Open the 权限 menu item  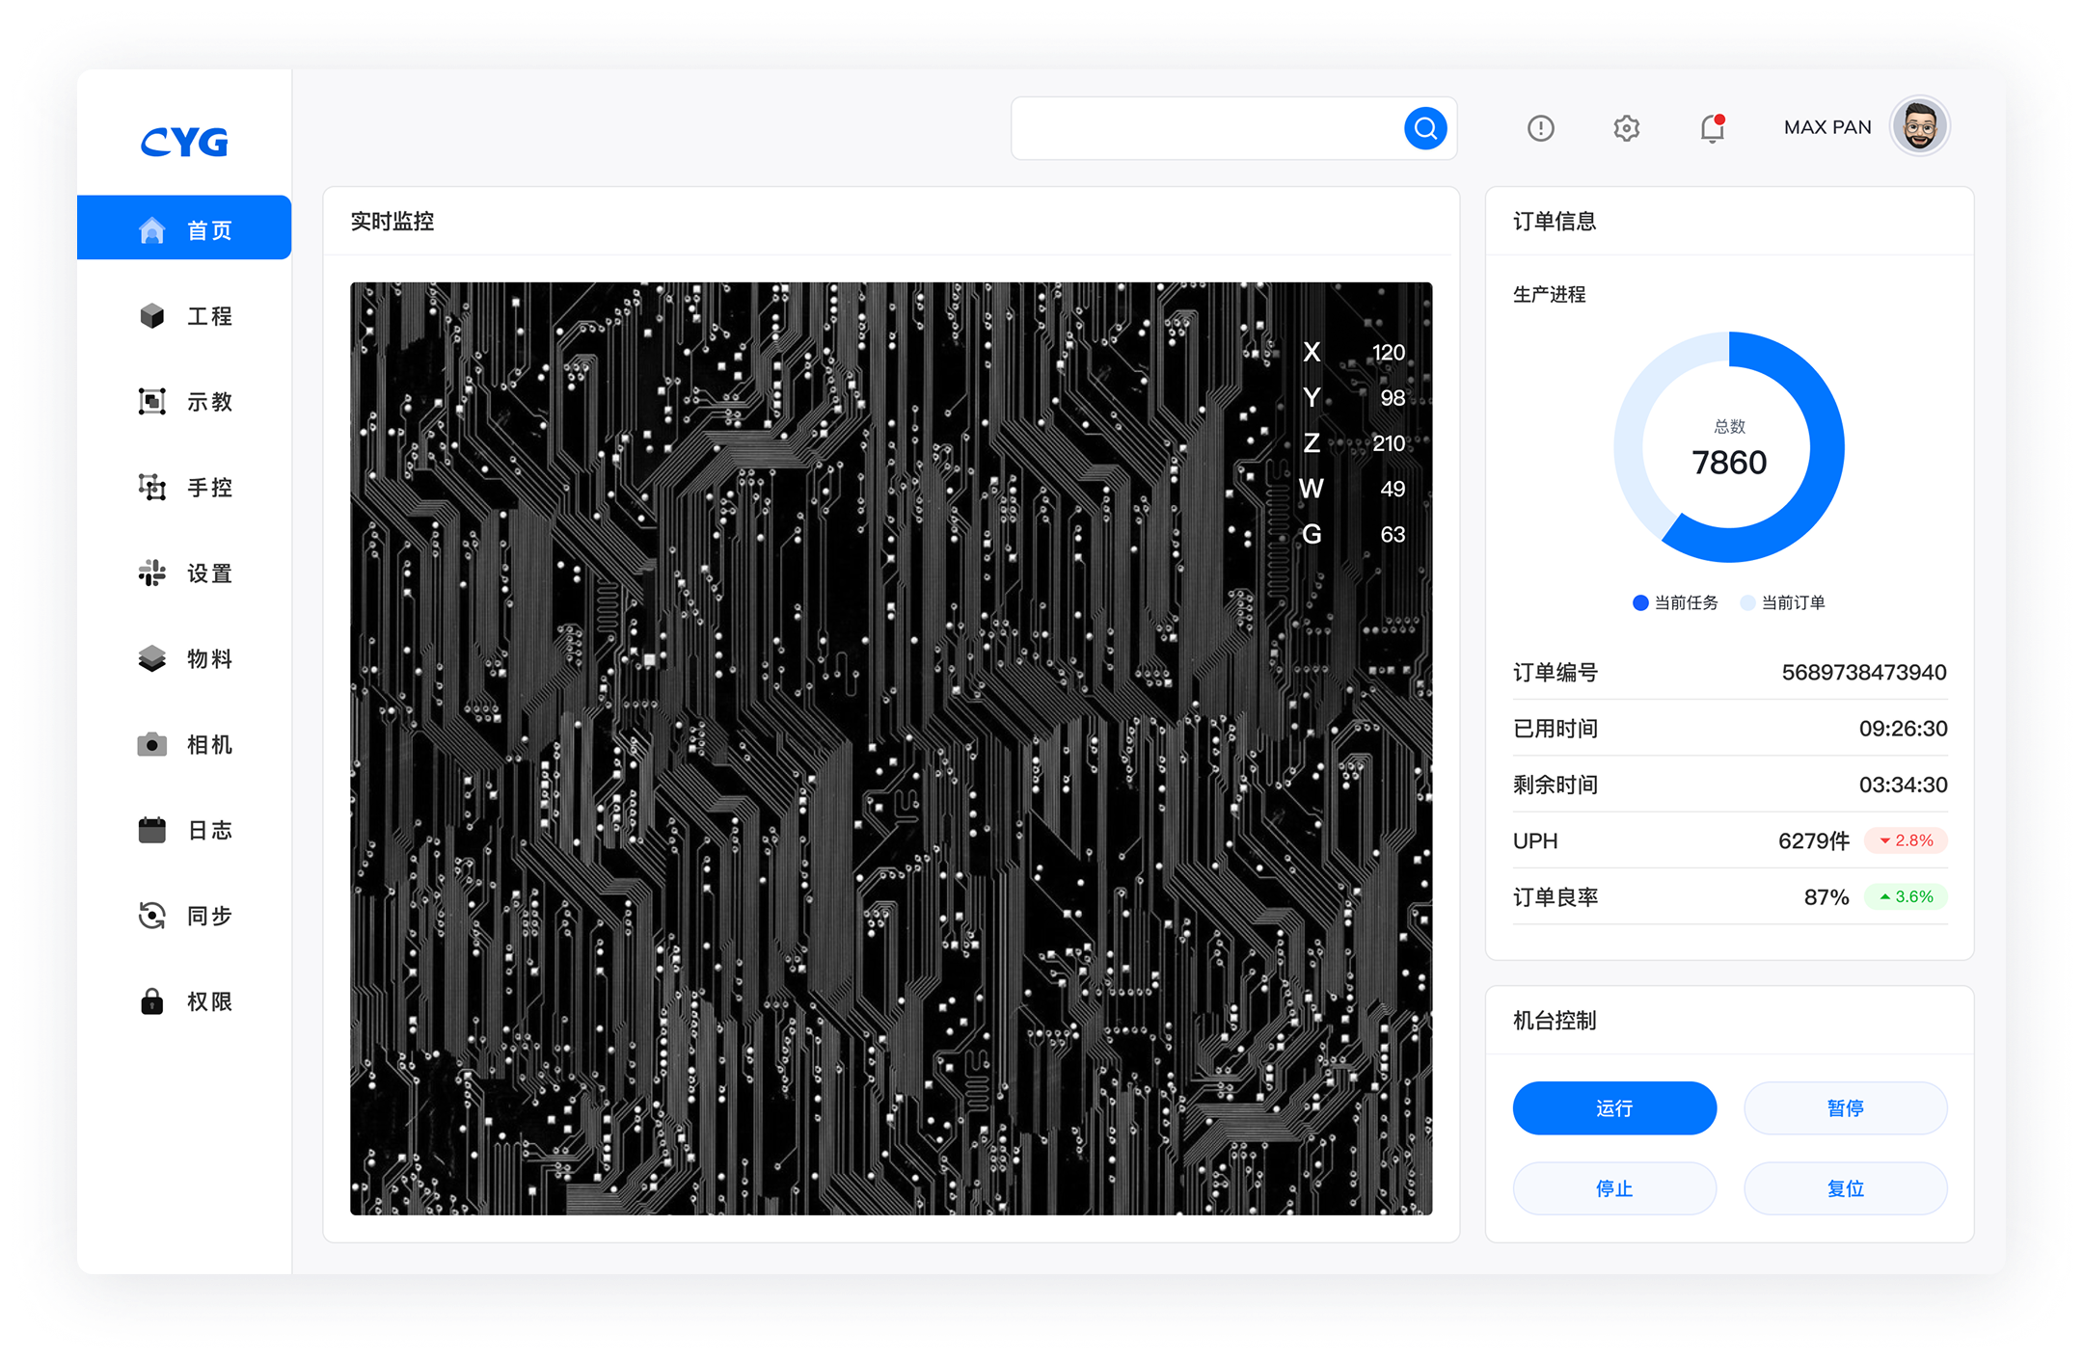point(184,1000)
